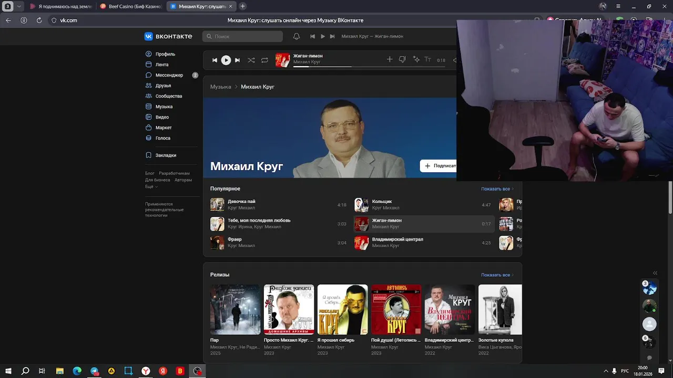
Task: Add current track with plus icon
Action: [x=390, y=59]
